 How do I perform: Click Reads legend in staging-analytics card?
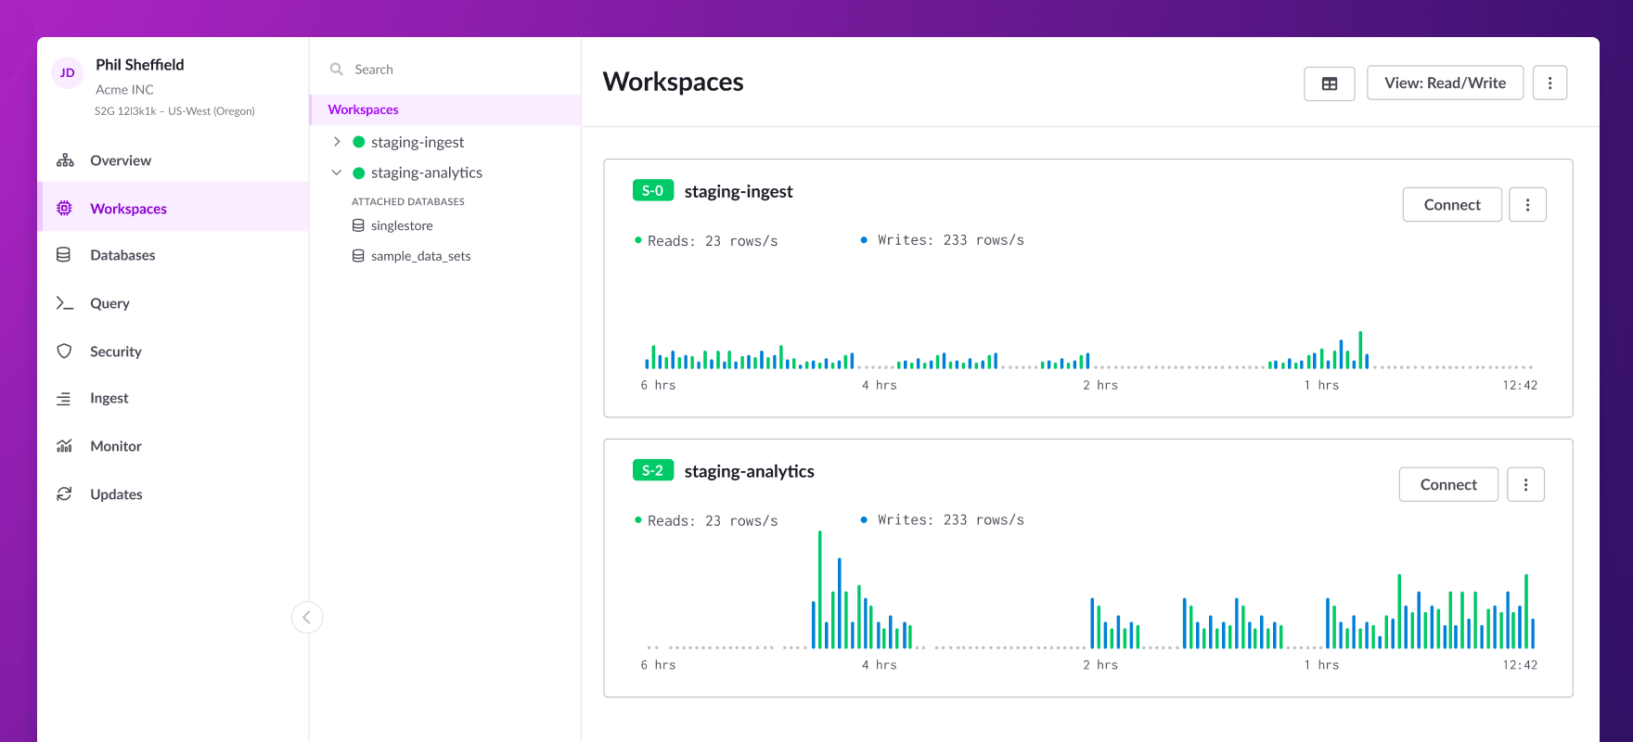pos(706,521)
